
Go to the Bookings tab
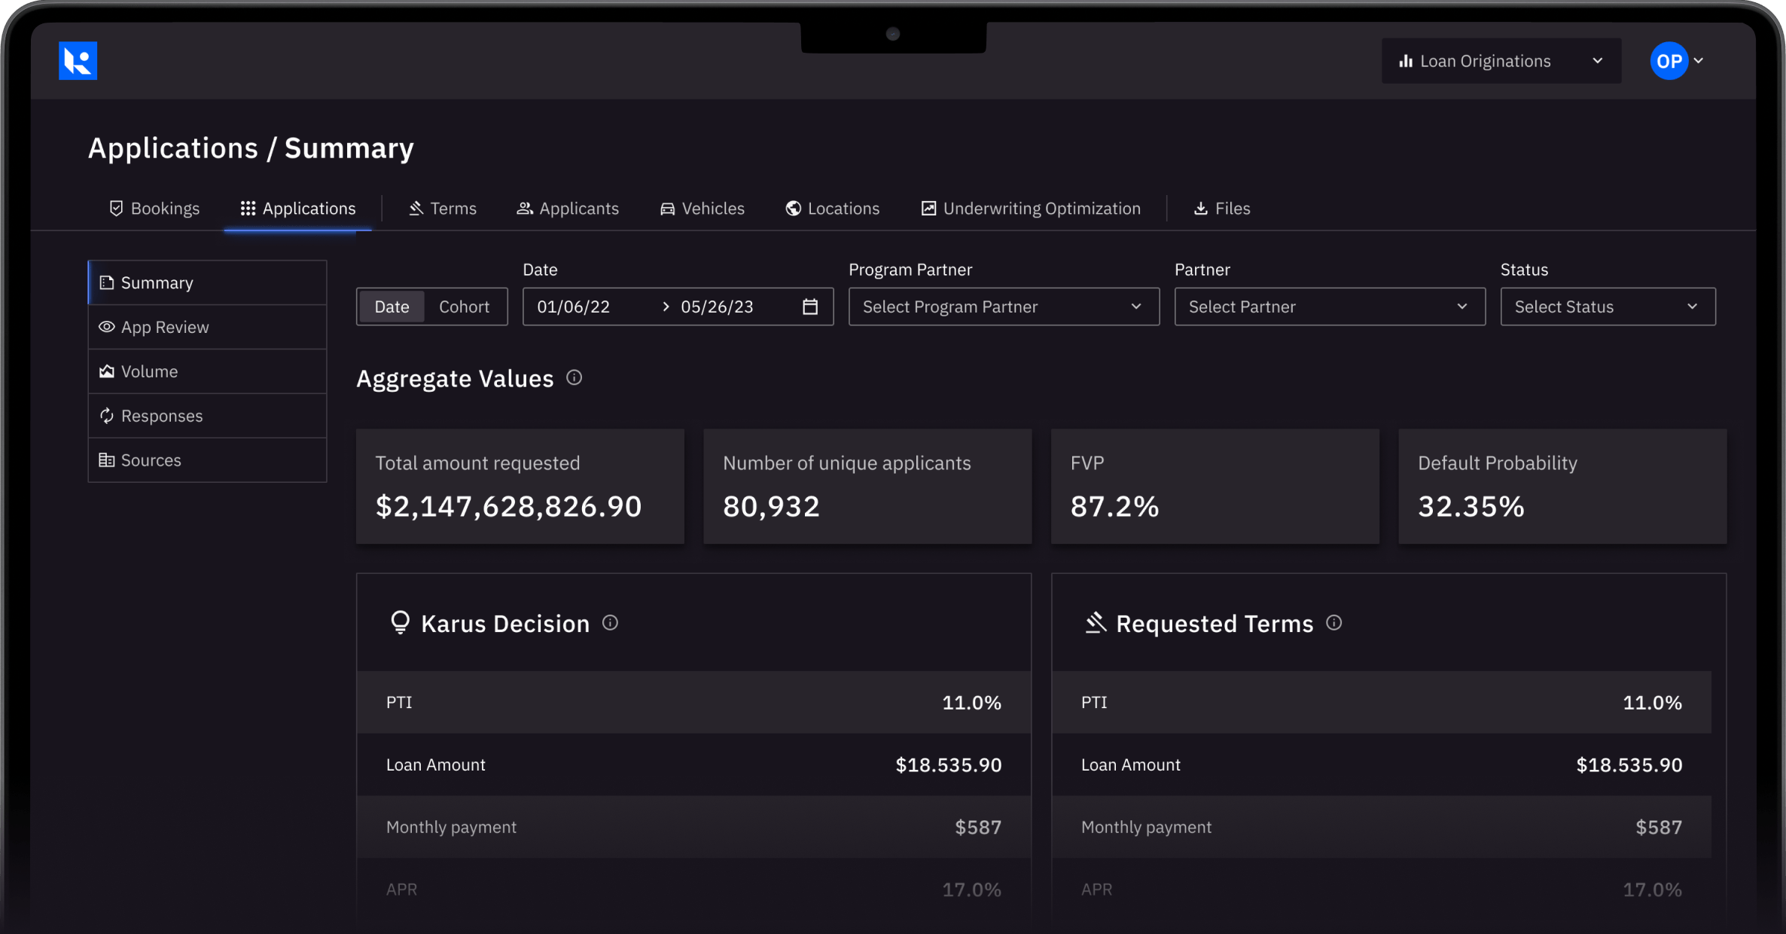tap(154, 209)
